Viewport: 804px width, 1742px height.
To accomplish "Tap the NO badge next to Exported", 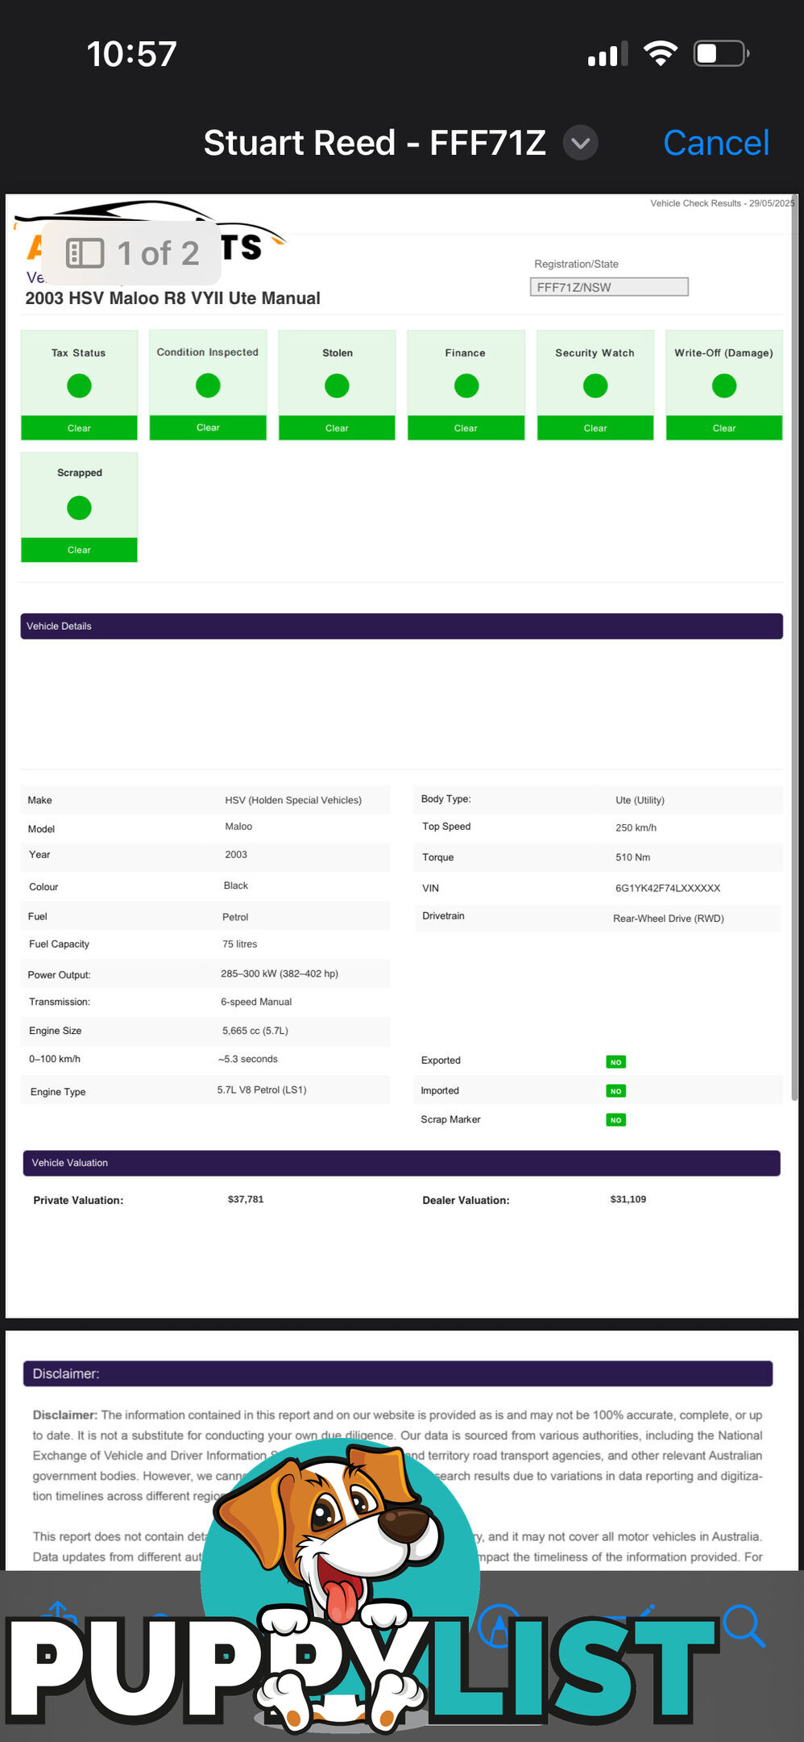I will pyautogui.click(x=616, y=1062).
